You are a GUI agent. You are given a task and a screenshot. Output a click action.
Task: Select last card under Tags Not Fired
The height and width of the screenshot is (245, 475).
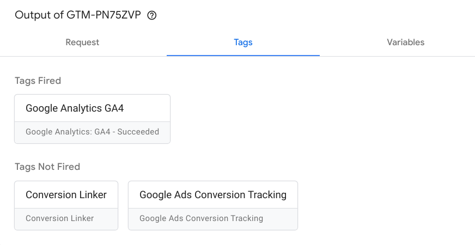click(212, 205)
